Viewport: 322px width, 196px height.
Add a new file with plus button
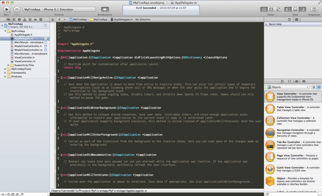pyautogui.click(x=3, y=194)
